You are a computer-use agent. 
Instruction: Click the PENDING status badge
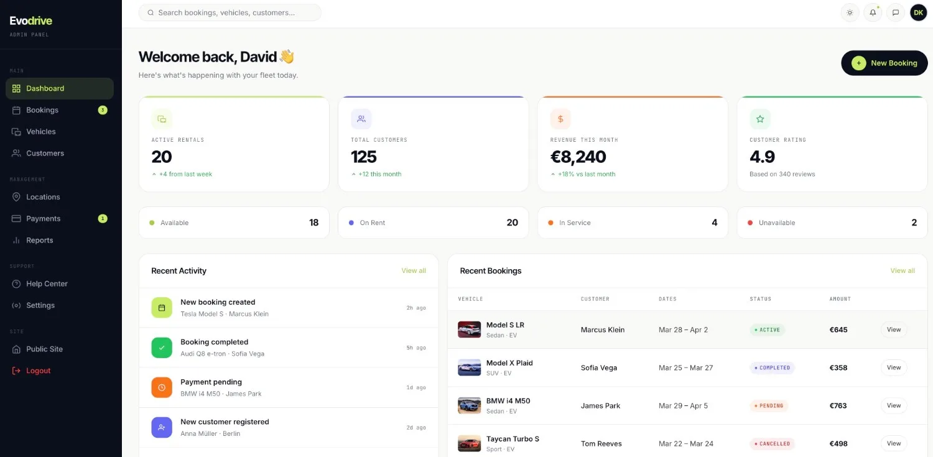769,406
